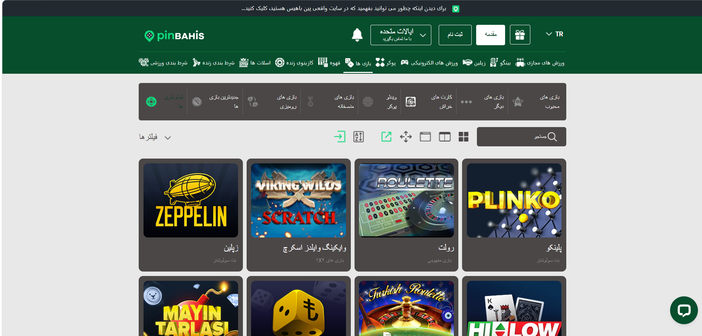Open the TR language dropdown
702x336 pixels.
(x=554, y=34)
